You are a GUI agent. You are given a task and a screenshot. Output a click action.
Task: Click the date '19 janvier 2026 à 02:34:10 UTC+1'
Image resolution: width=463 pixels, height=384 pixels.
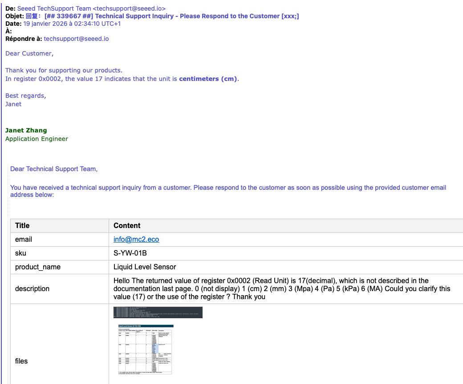(x=72, y=24)
